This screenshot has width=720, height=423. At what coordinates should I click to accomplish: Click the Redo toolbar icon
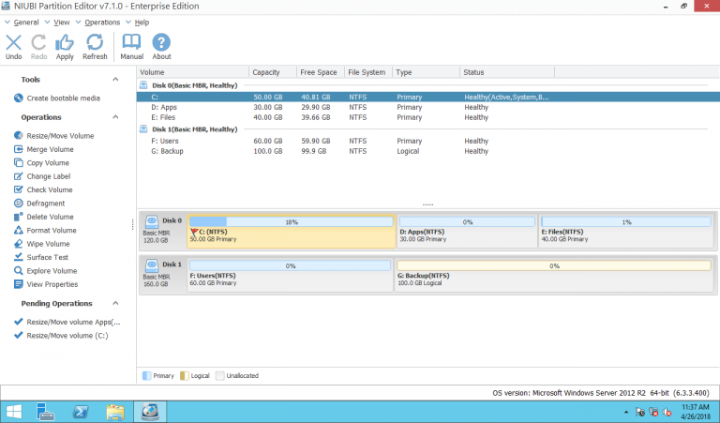click(38, 43)
